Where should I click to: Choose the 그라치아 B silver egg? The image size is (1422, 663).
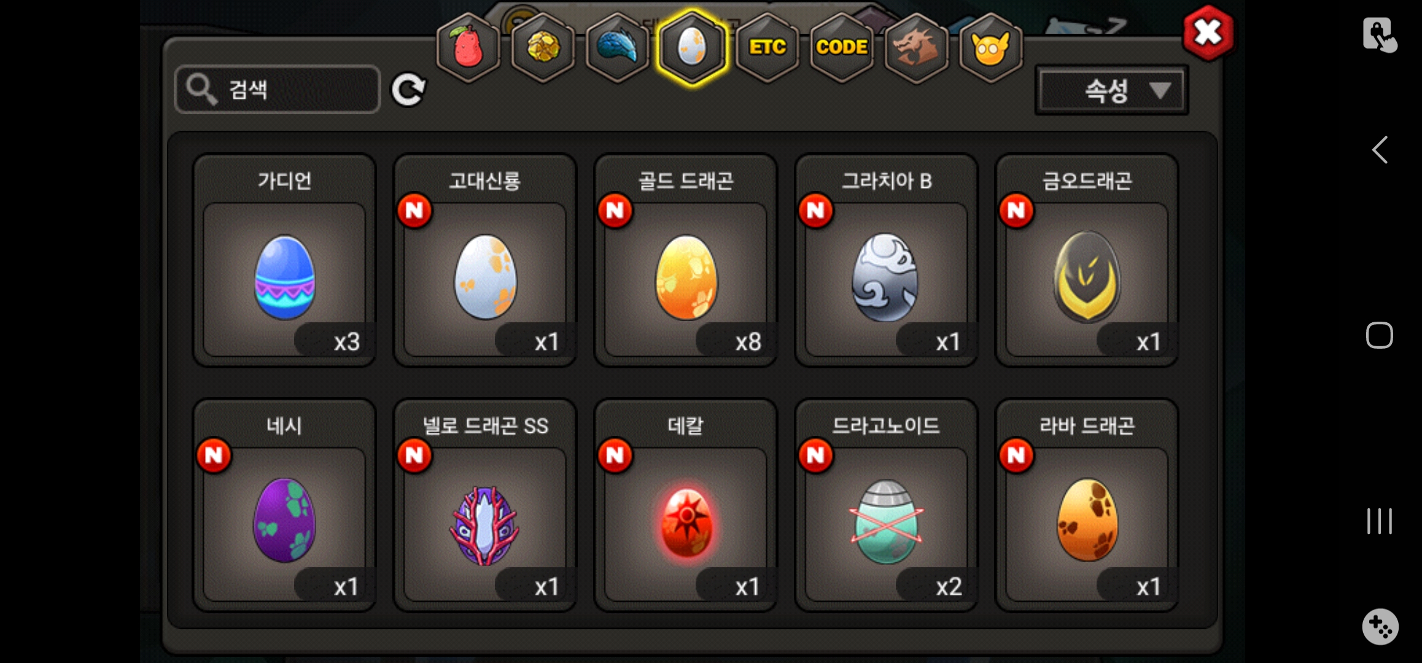[x=886, y=260]
